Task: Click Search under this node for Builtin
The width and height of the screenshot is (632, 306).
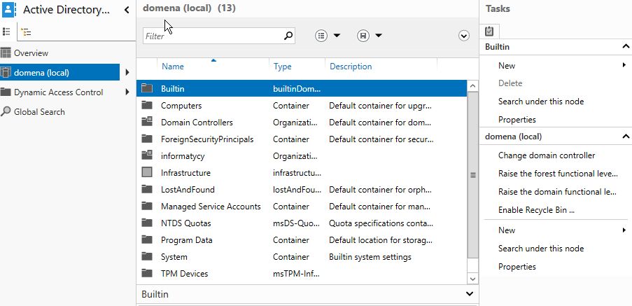Action: coord(541,102)
